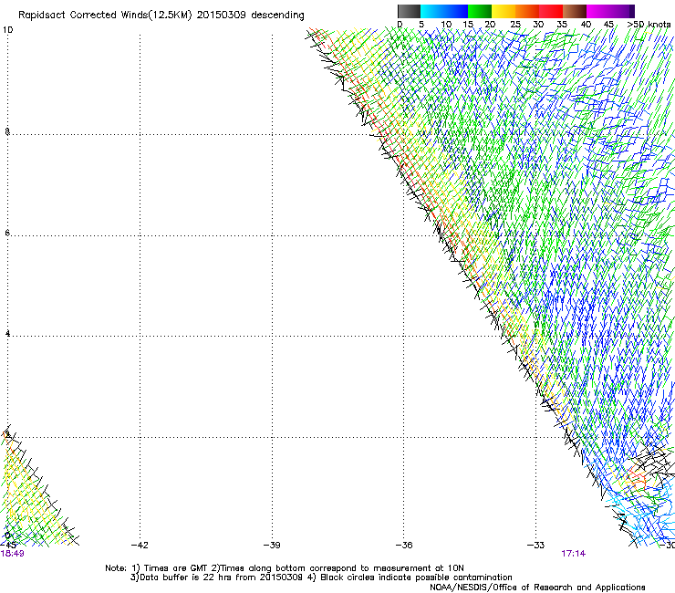Click the note 'Data buffer is 22 hrs' line
The image size is (675, 593).
point(321,577)
